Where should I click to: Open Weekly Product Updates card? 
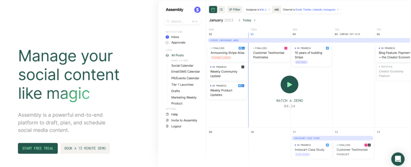coord(227,91)
